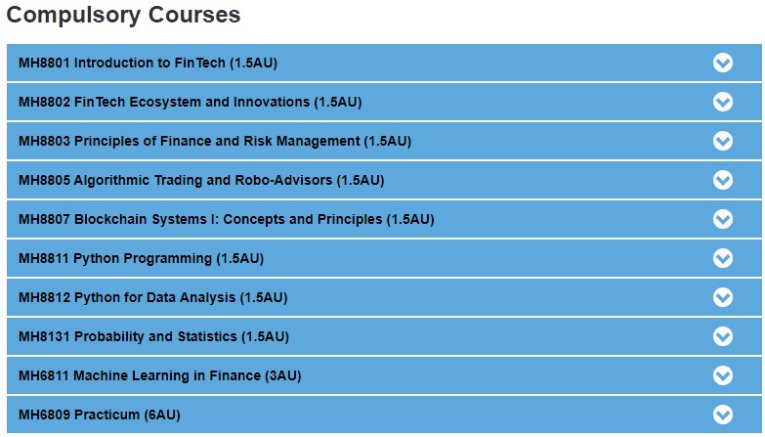This screenshot has height=437, width=765.
Task: Click arrow icon on Machine Learning in Finance
Action: pyautogui.click(x=723, y=375)
